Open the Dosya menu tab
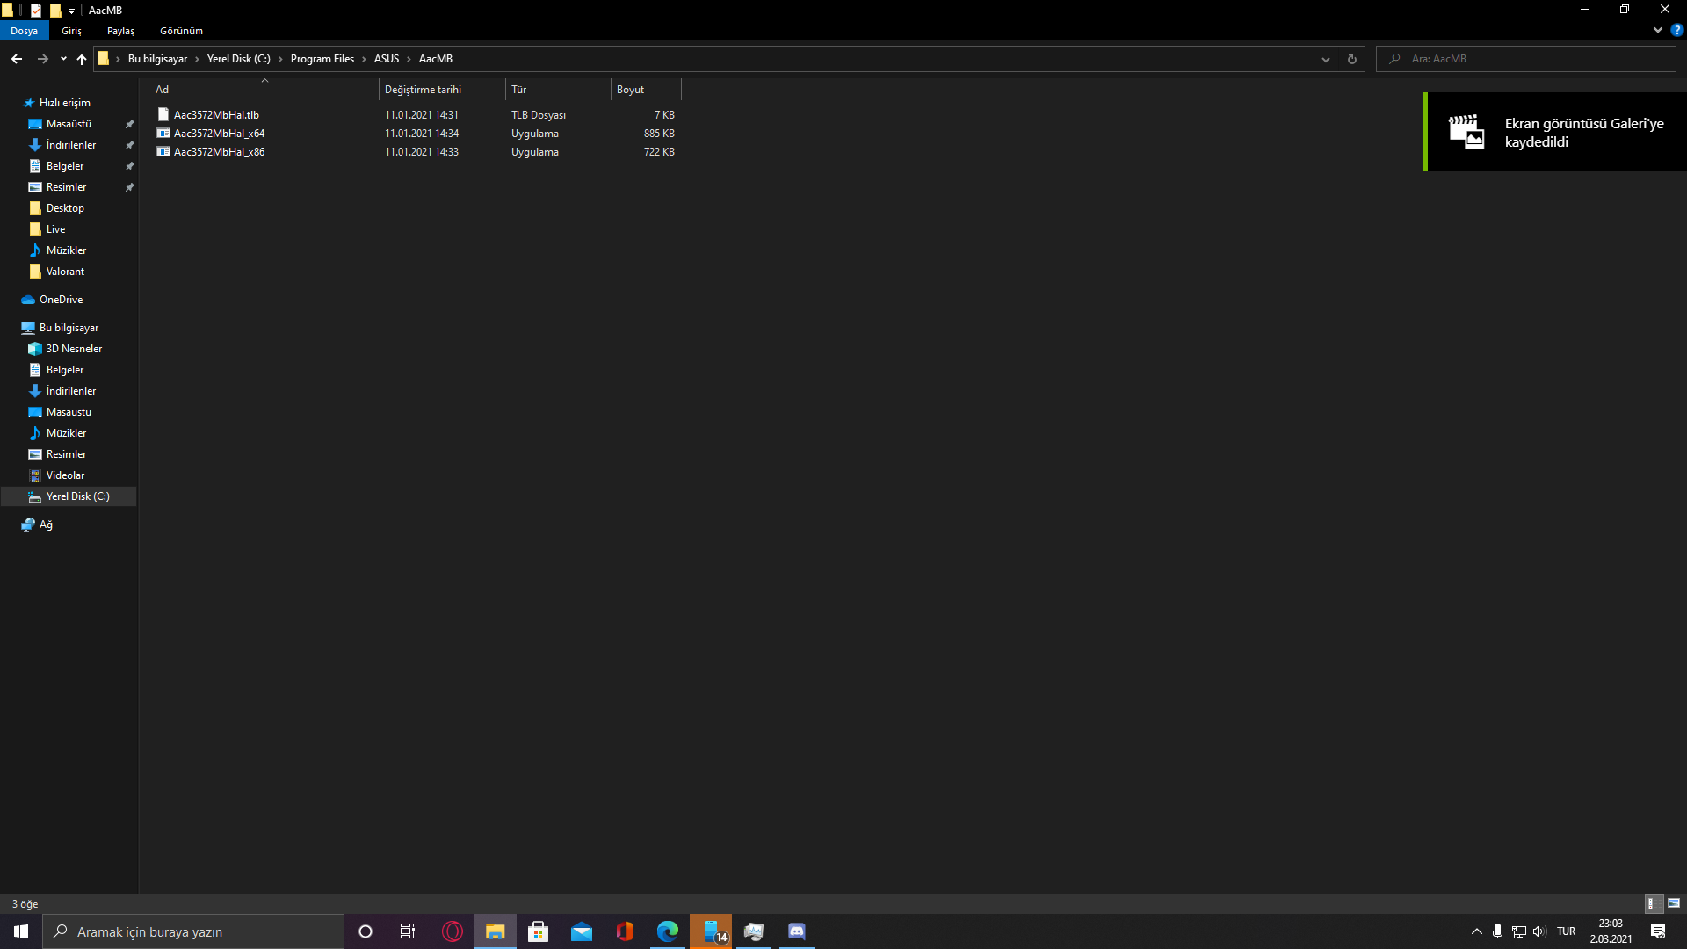The height and width of the screenshot is (949, 1687). tap(24, 31)
